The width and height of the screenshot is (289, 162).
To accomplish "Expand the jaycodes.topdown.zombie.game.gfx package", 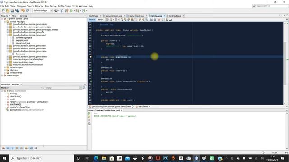I will [x=8, y=32].
